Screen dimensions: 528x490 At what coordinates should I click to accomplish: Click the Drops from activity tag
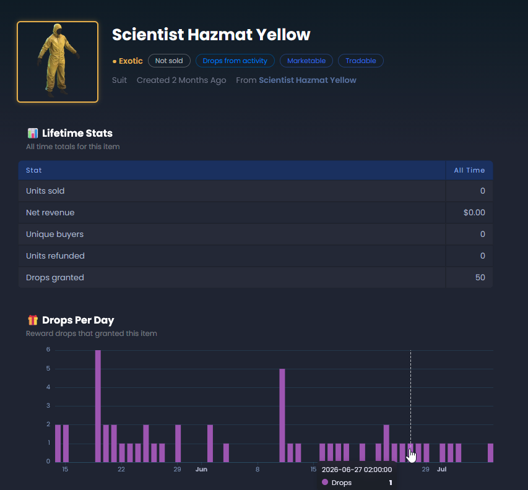coord(235,61)
